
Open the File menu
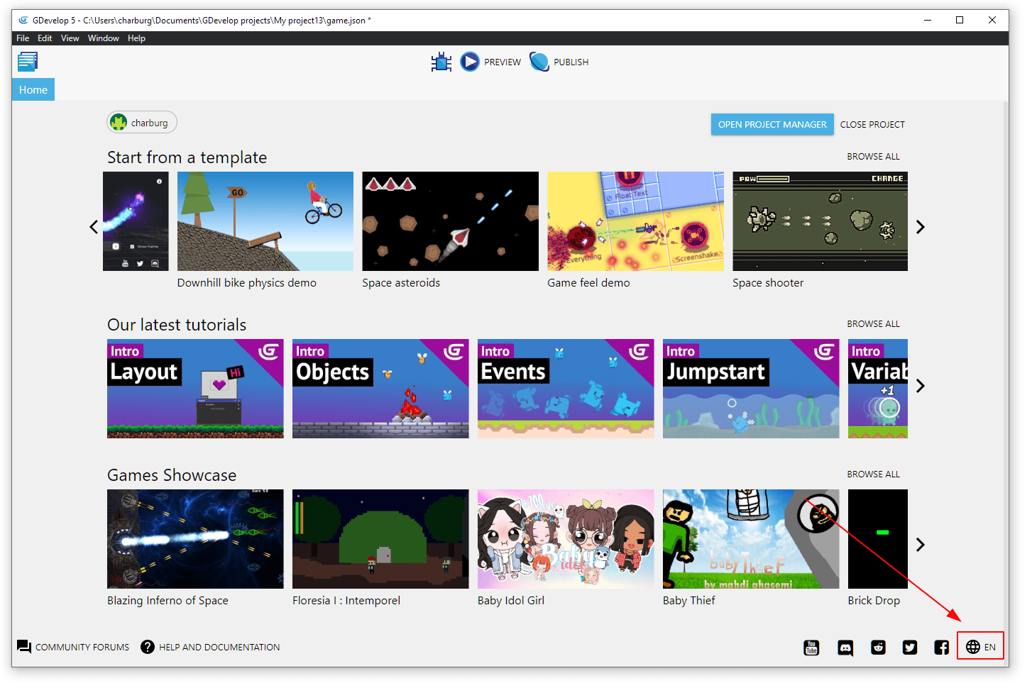click(23, 38)
